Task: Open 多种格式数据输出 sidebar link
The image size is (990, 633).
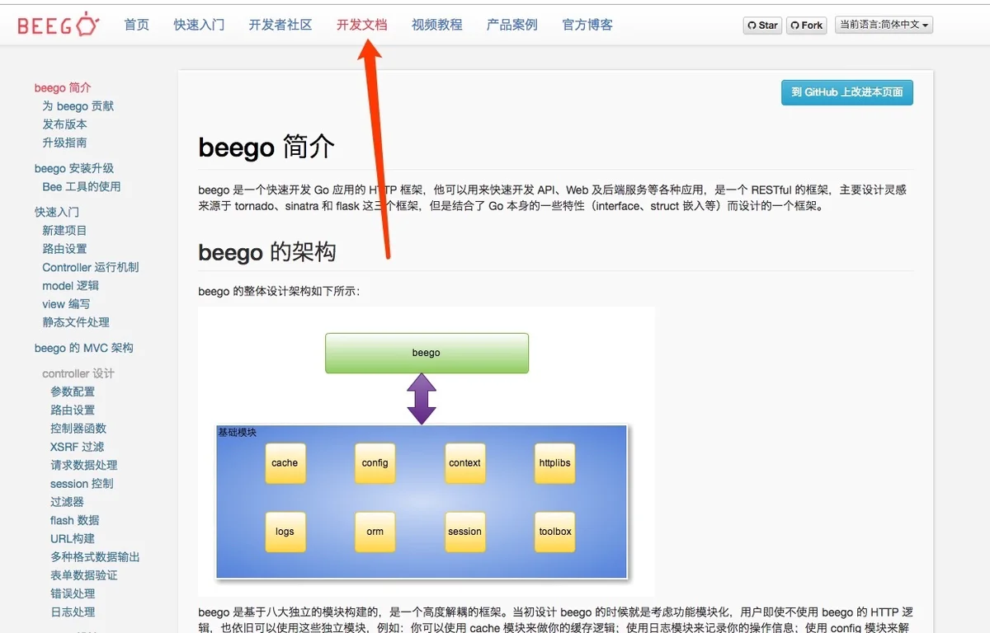Action: [95, 556]
